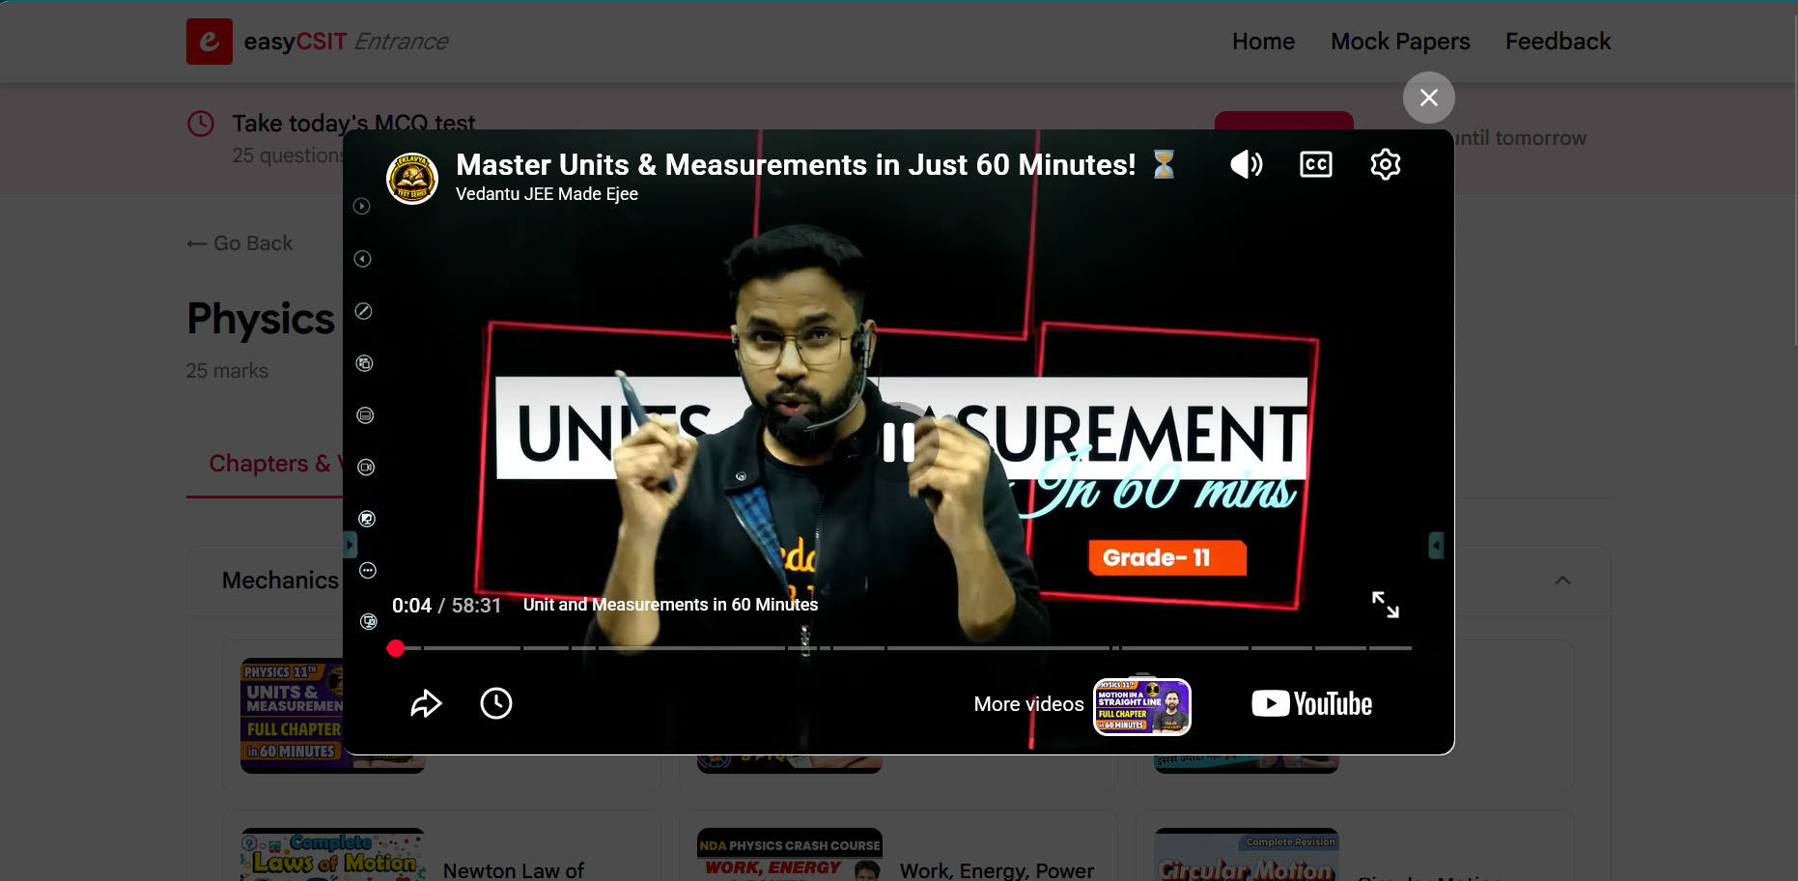Screen dimensions: 1798x881
Task: Click the red progress bar scrubber
Action: (396, 648)
